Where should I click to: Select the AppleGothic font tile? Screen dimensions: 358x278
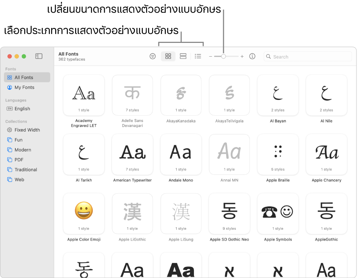327,214
